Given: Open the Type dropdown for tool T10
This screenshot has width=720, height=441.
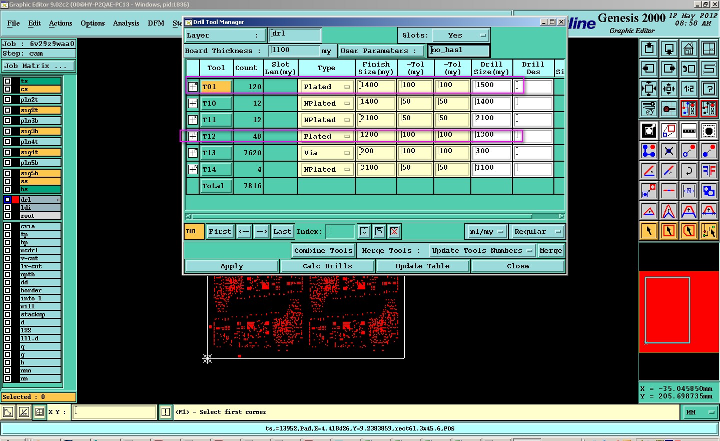Looking at the screenshot, I should [327, 103].
